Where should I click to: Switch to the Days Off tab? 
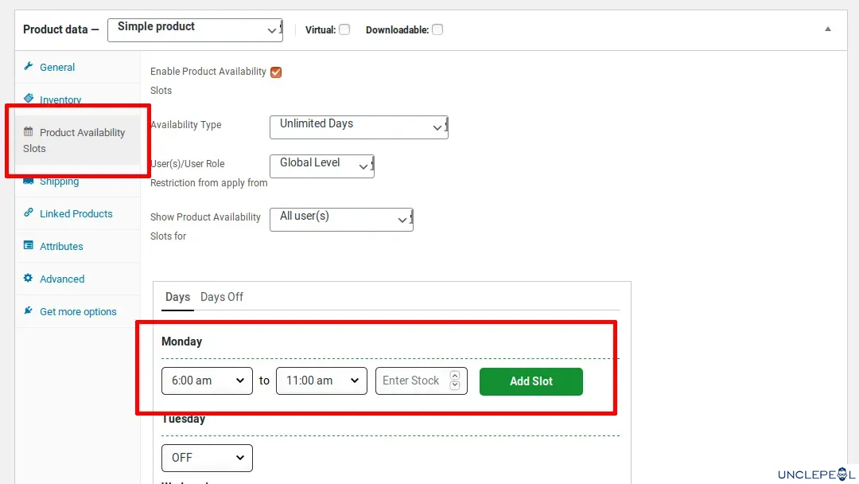pyautogui.click(x=222, y=296)
